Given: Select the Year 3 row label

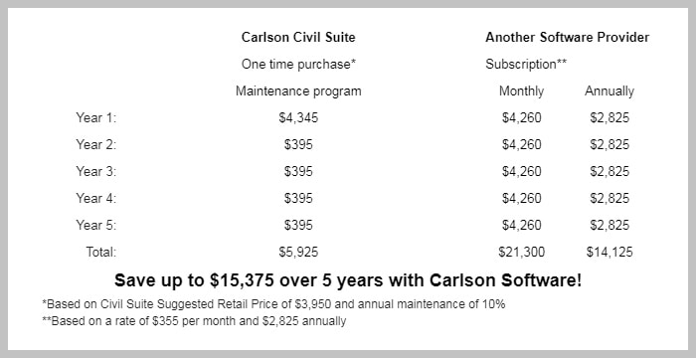Looking at the screenshot, I should pos(95,171).
